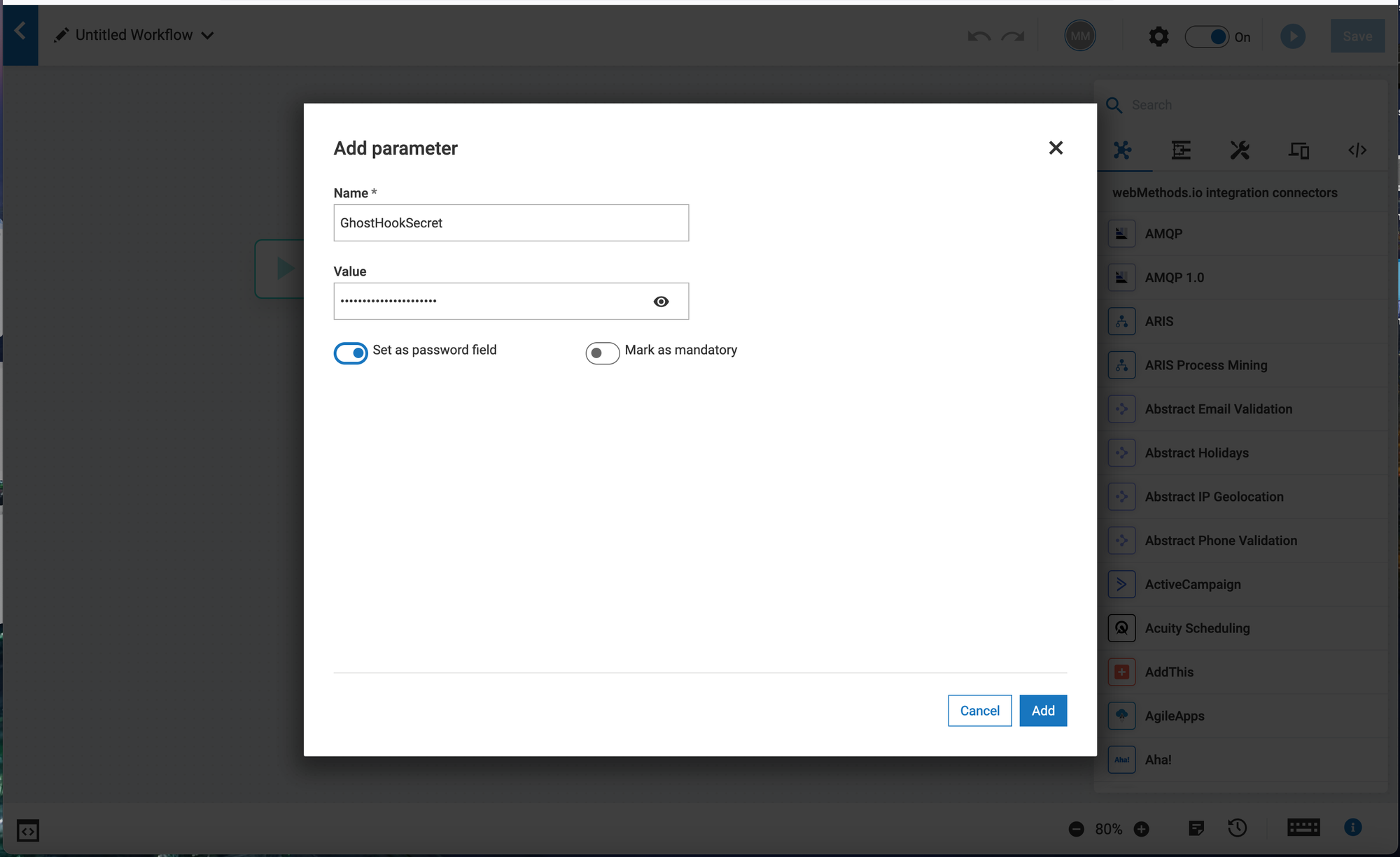Image resolution: width=1400 pixels, height=857 pixels.
Task: Open workflow settings gear icon
Action: coord(1158,36)
